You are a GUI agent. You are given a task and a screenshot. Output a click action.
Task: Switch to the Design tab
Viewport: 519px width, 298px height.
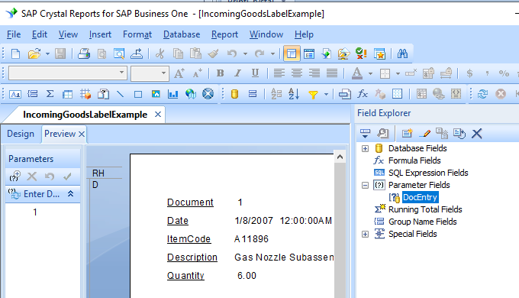pyautogui.click(x=21, y=134)
